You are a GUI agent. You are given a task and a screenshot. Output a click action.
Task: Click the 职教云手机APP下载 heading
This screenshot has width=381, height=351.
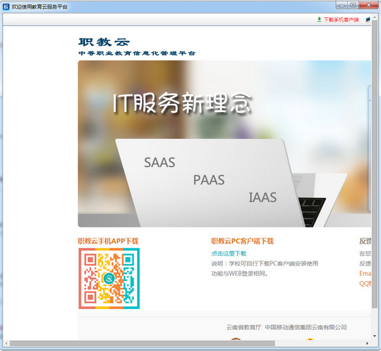pyautogui.click(x=108, y=241)
